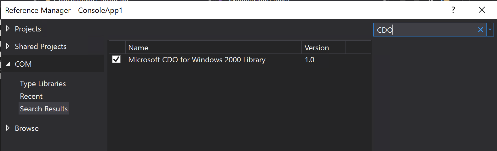Select Type Libraries under COM
This screenshot has height=151, width=497.
(x=43, y=84)
